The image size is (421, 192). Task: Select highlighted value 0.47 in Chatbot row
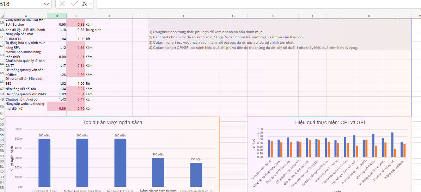point(76,100)
